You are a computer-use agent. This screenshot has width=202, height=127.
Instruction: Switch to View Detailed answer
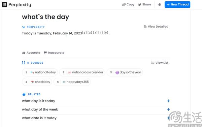tap(156, 27)
